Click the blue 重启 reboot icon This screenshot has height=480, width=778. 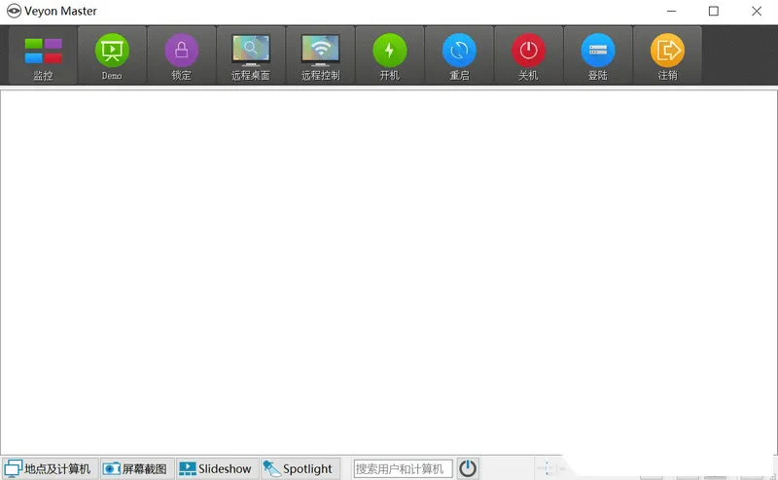pos(459,55)
